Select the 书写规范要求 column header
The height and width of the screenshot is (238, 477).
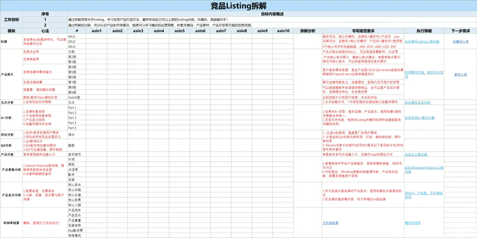pyautogui.click(x=363, y=31)
